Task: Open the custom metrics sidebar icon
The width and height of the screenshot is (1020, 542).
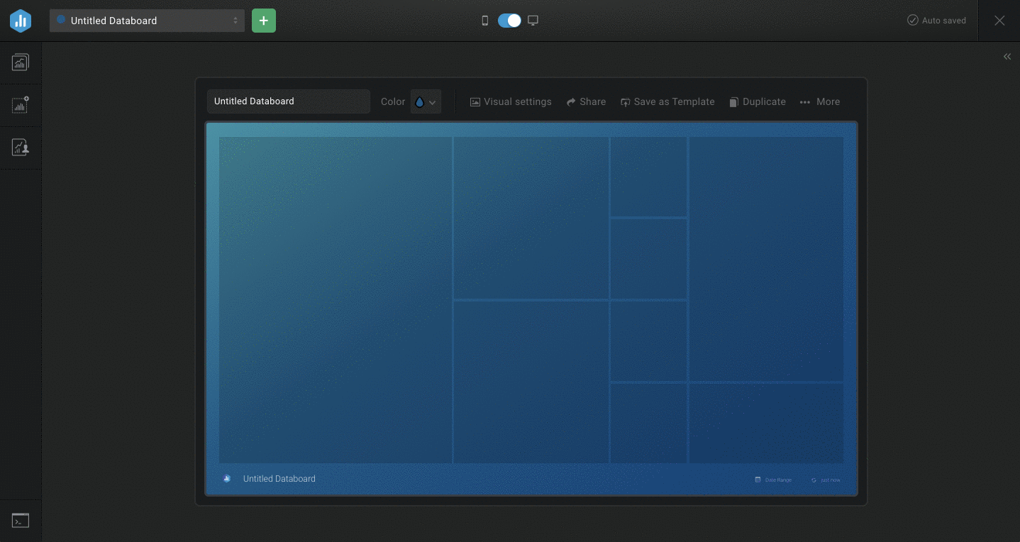Action: (x=21, y=148)
